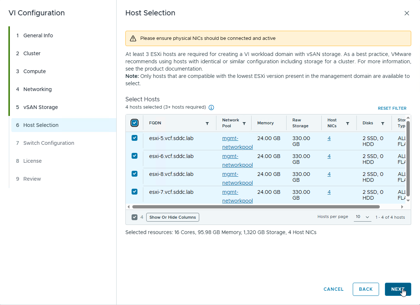Click the Show Or Hide Columns button
The image size is (420, 305).
173,217
